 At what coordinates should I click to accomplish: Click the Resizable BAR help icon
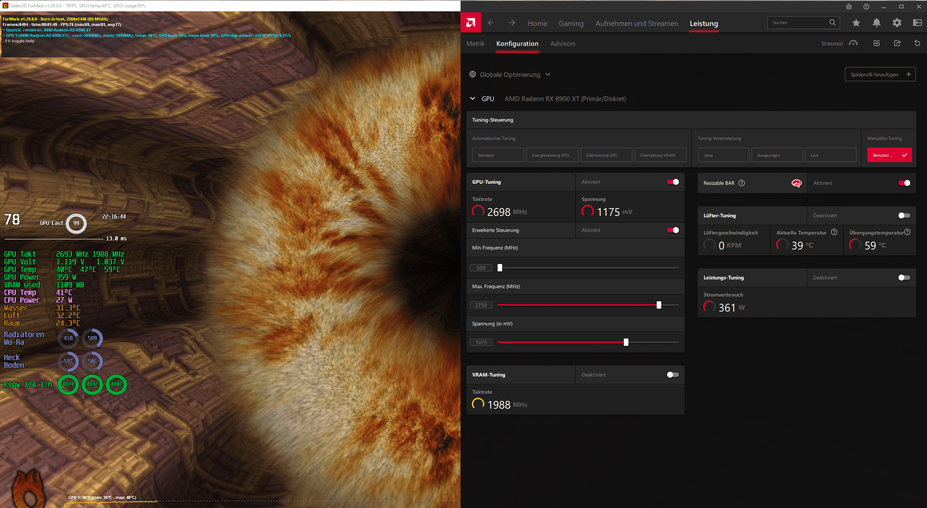(x=742, y=183)
